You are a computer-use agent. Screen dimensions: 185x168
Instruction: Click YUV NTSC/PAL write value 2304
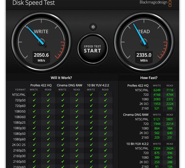(x=157, y=148)
